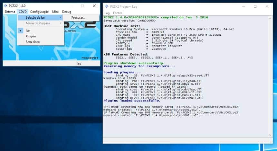Click the 'Host Machine Init:' log heading
Screen dimensions: 277x151
click(122, 26)
